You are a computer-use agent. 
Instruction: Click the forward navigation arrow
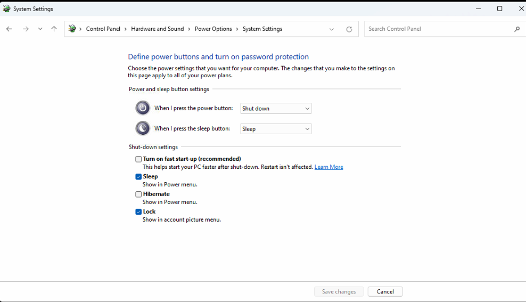pos(26,29)
